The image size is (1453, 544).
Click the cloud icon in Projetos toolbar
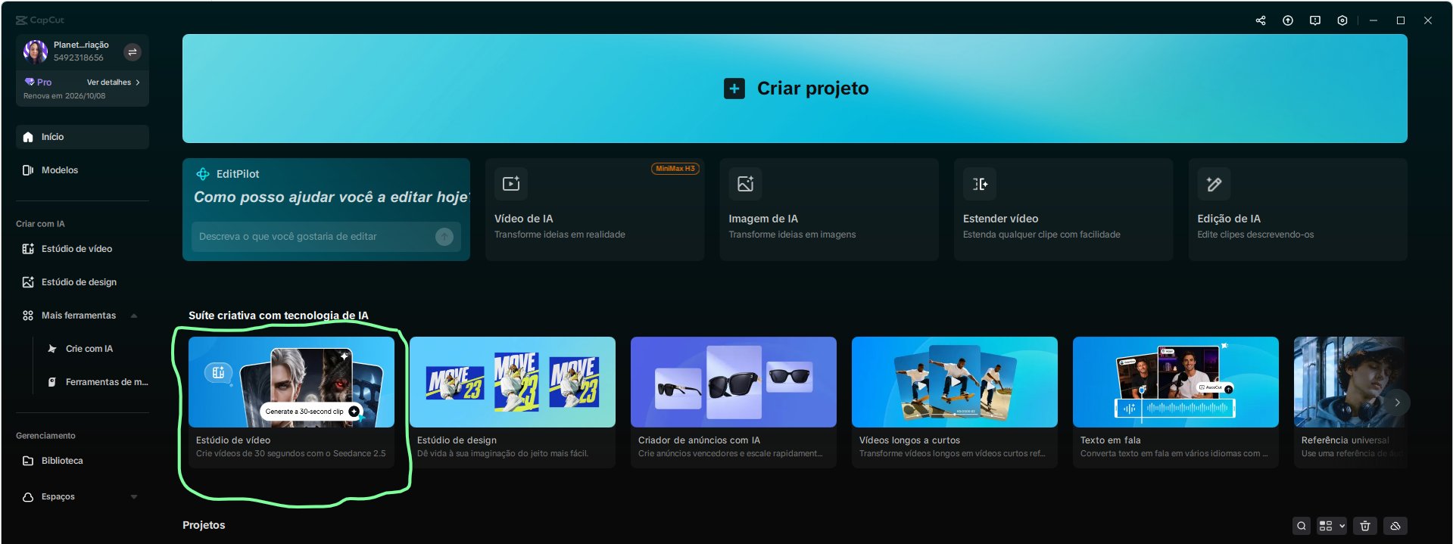click(x=1395, y=526)
